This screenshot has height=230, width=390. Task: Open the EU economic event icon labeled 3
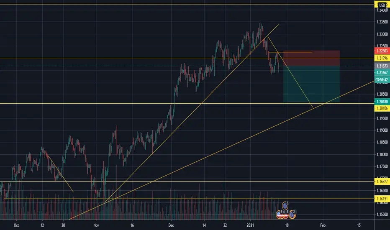click(285, 205)
